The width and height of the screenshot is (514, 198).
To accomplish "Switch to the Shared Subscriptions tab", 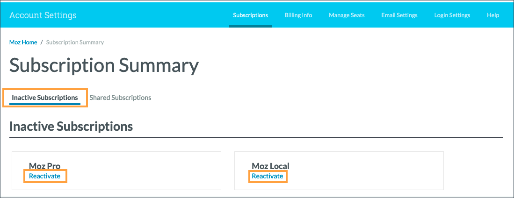I will point(120,98).
